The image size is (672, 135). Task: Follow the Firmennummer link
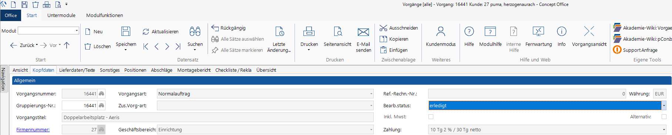[33, 130]
